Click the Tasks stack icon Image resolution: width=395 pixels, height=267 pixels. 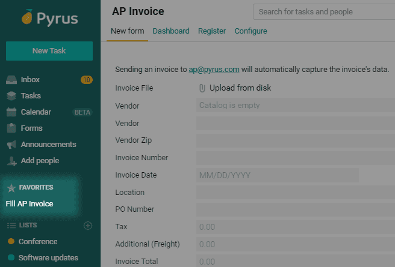pyautogui.click(x=11, y=96)
